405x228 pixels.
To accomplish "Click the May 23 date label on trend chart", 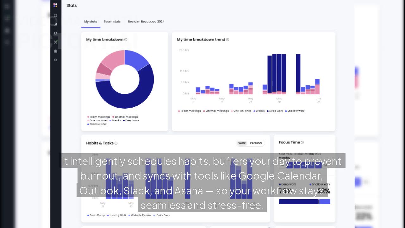I will point(250,100).
